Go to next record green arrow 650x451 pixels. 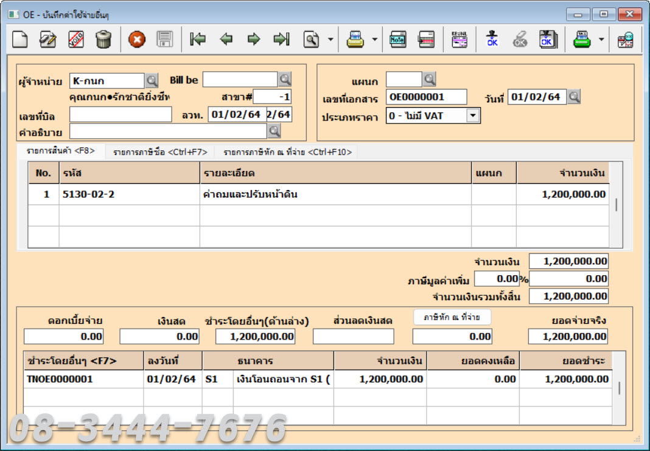click(254, 40)
